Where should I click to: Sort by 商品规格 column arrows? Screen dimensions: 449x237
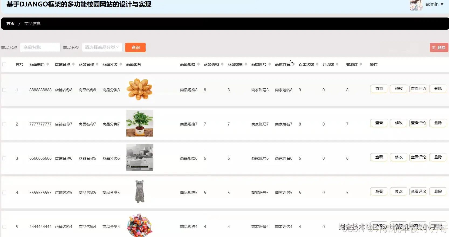point(198,64)
